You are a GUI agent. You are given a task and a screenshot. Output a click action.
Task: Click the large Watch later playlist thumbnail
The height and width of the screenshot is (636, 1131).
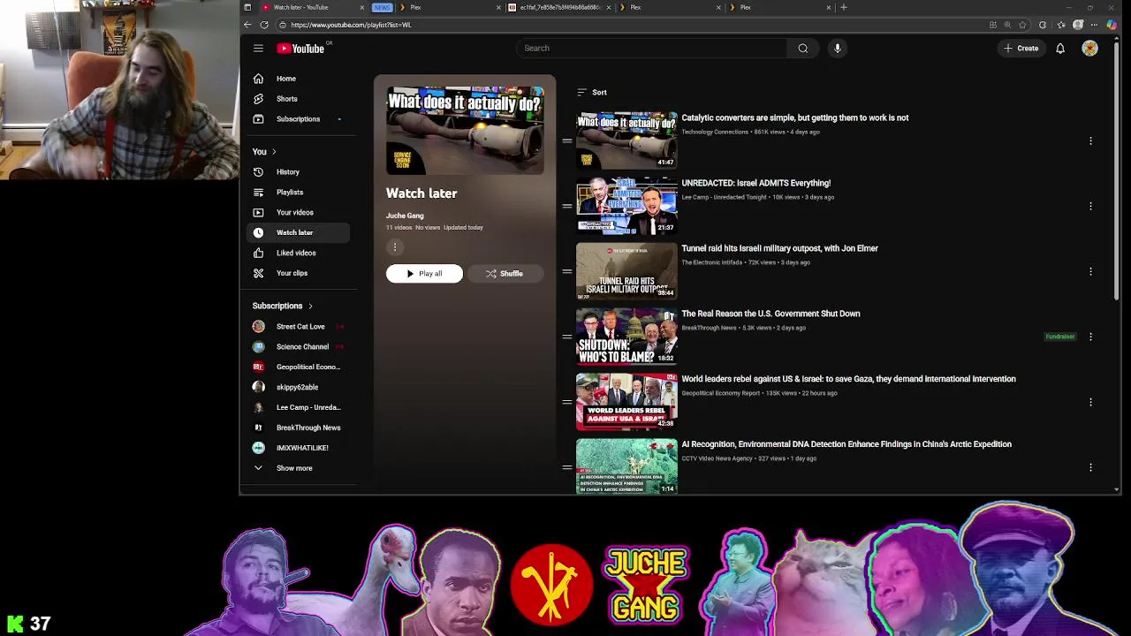tap(465, 130)
